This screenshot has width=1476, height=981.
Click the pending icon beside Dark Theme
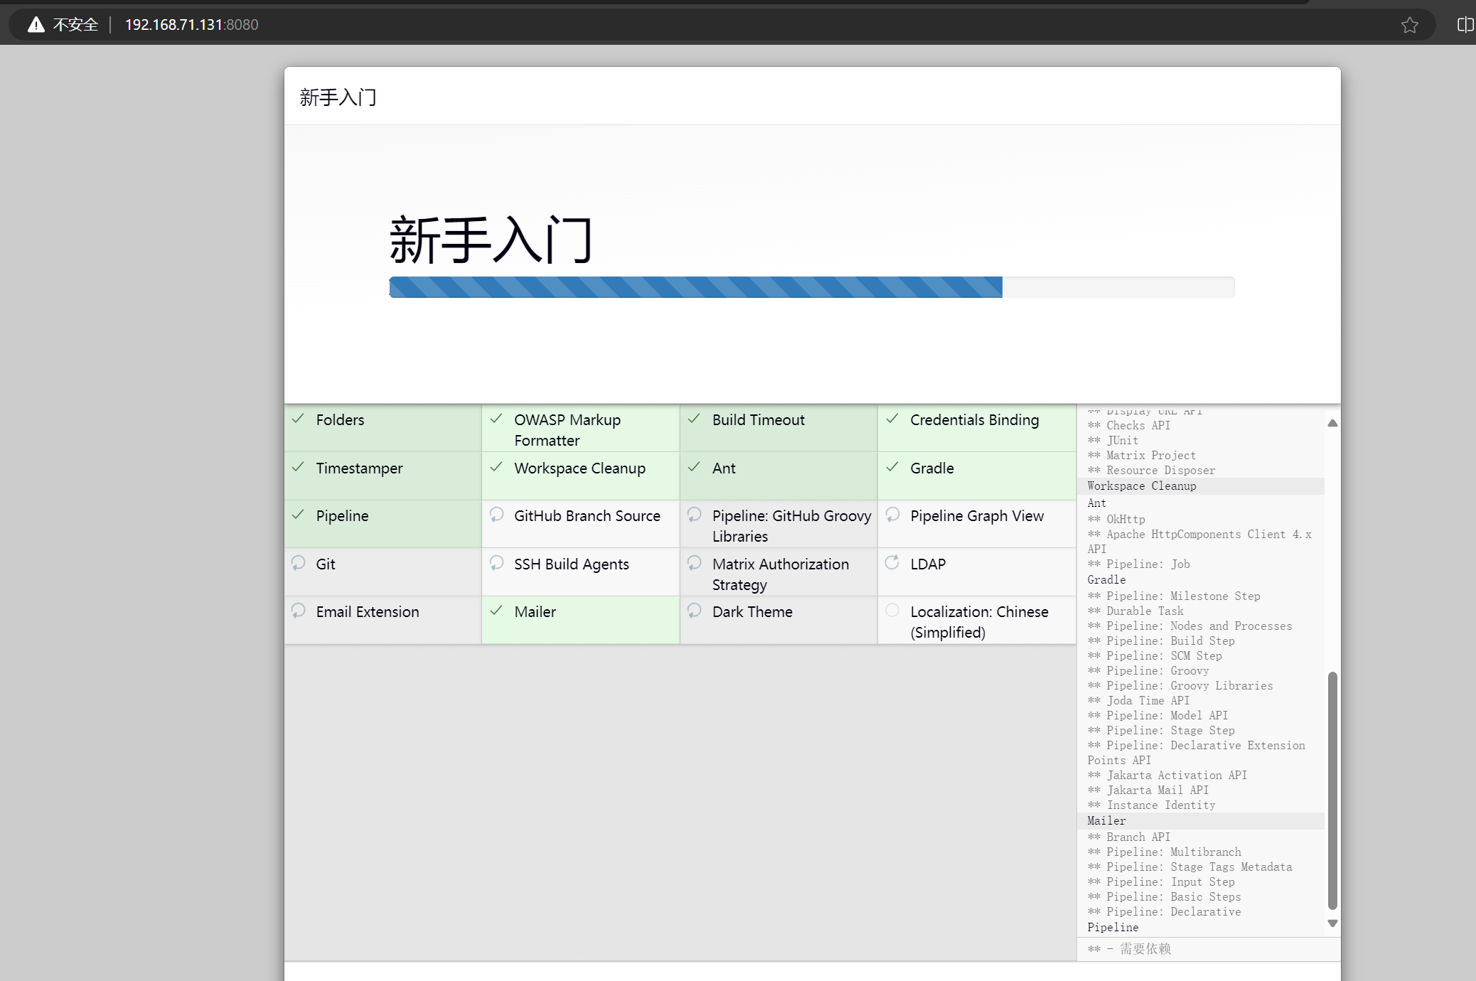695,611
